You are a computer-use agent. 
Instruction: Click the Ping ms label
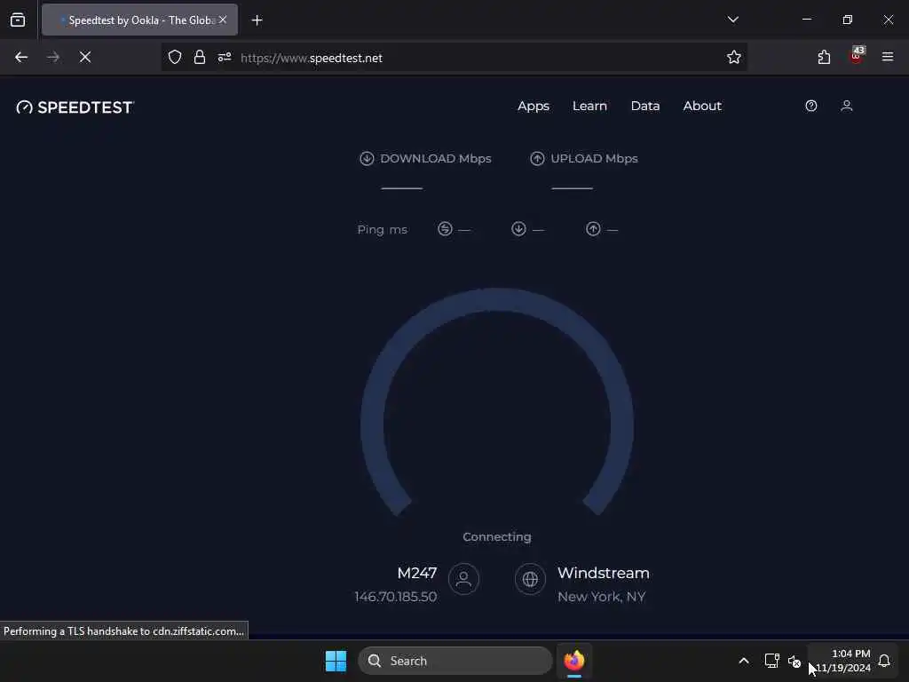click(382, 230)
